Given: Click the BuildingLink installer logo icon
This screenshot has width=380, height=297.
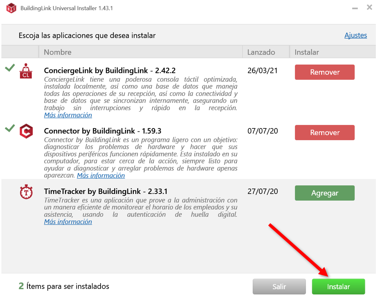Looking at the screenshot, I should [x=11, y=8].
